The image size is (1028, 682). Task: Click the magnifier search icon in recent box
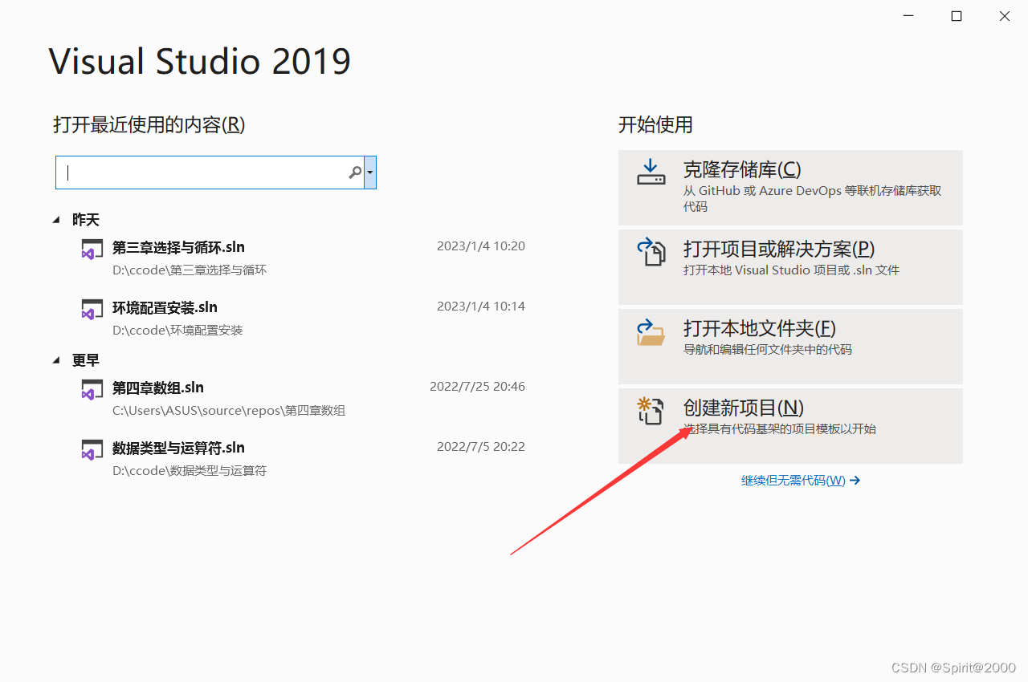[x=354, y=173]
